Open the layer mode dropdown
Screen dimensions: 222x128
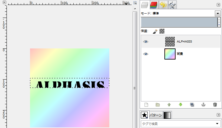[218, 14]
